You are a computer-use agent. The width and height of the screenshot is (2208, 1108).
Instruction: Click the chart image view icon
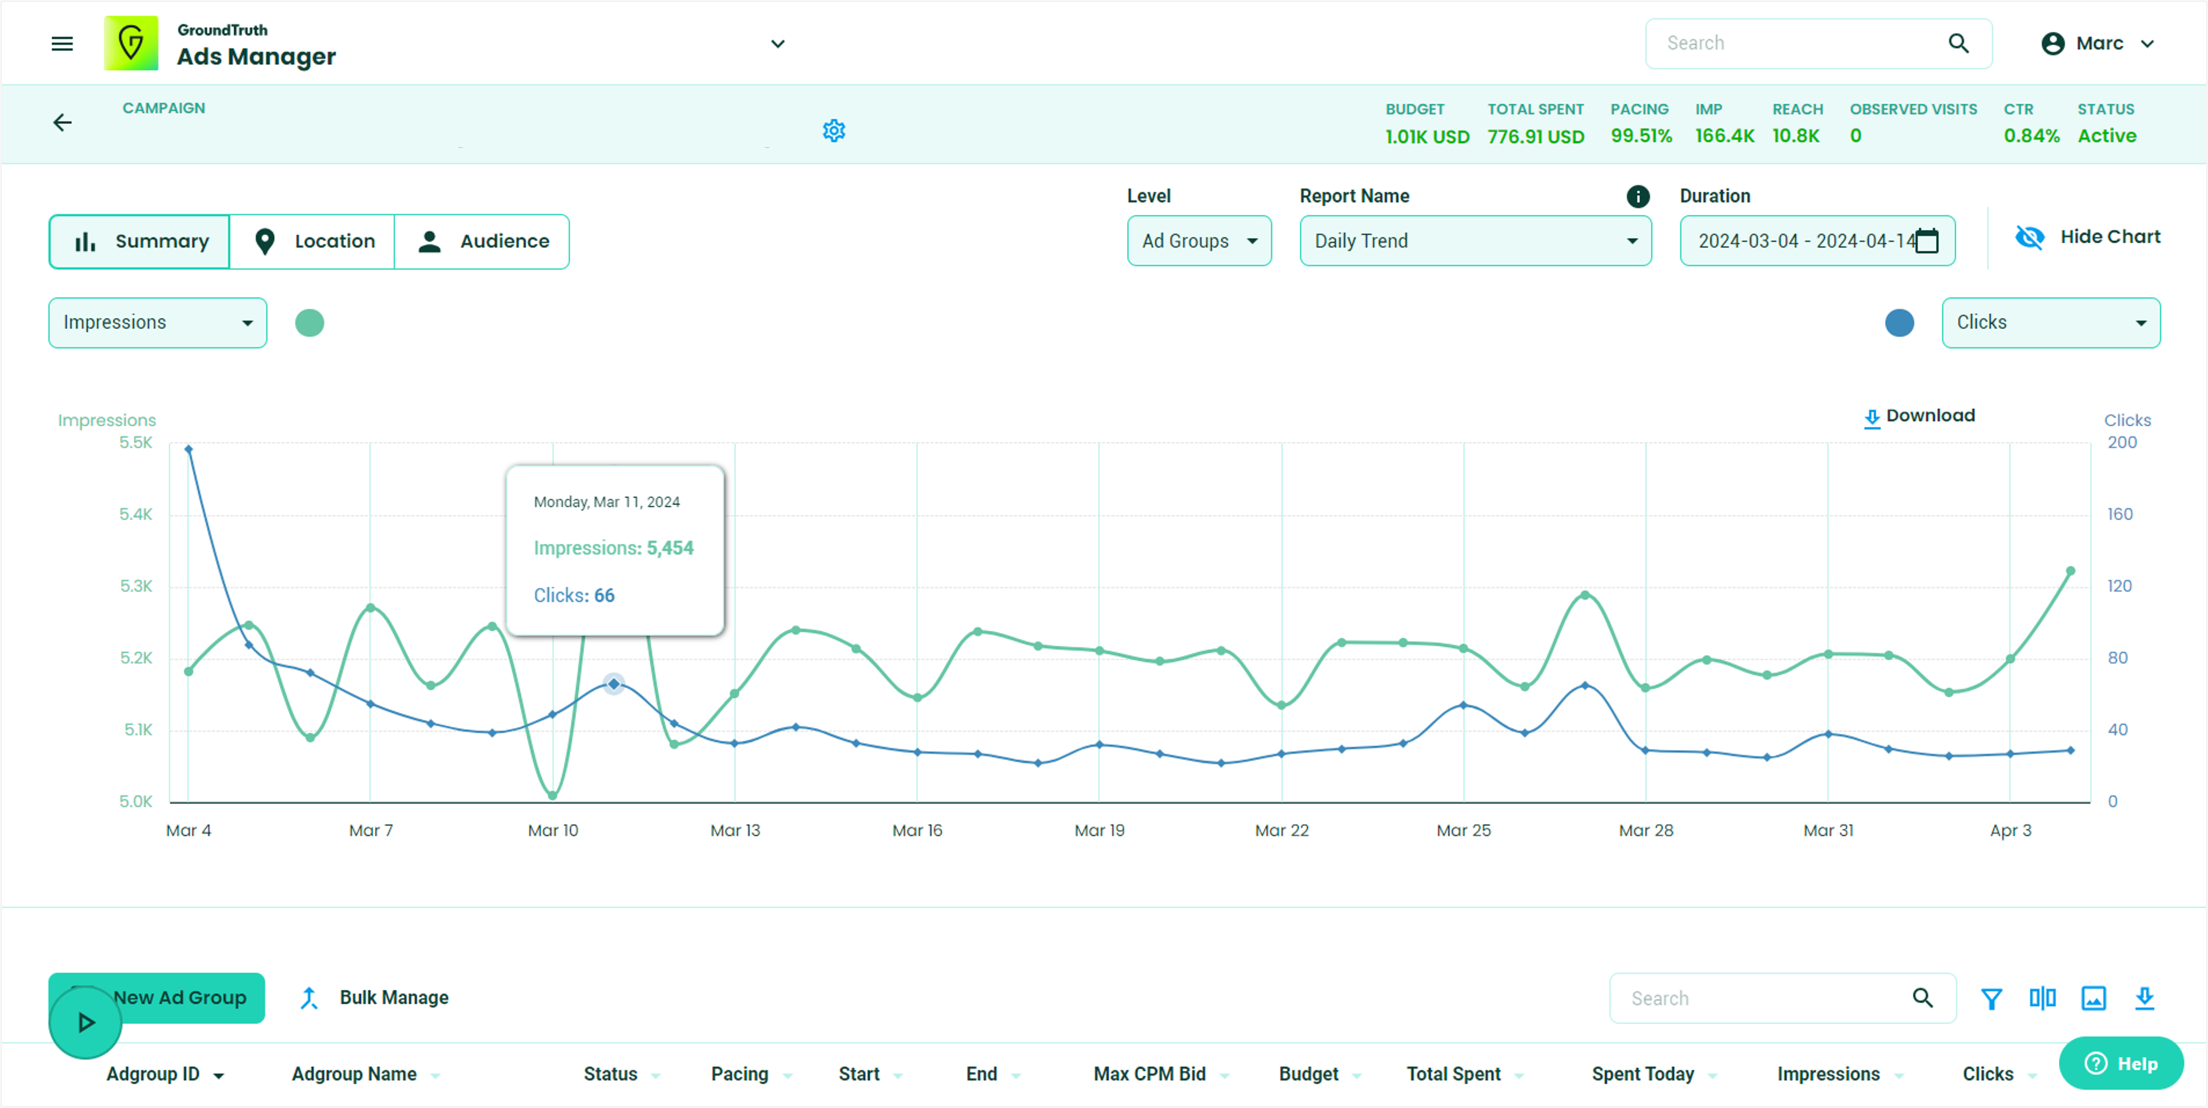[2094, 998]
